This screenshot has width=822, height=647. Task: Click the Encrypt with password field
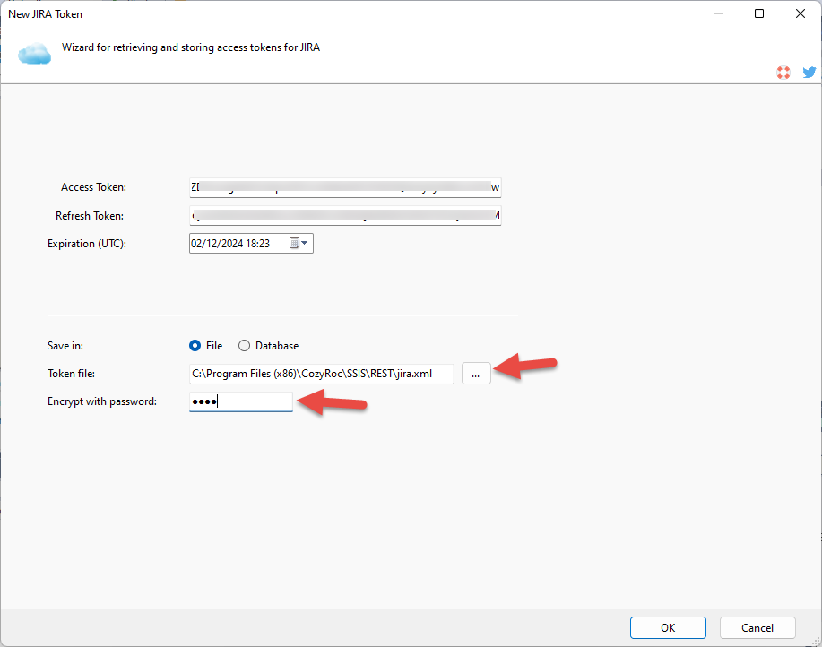point(240,401)
